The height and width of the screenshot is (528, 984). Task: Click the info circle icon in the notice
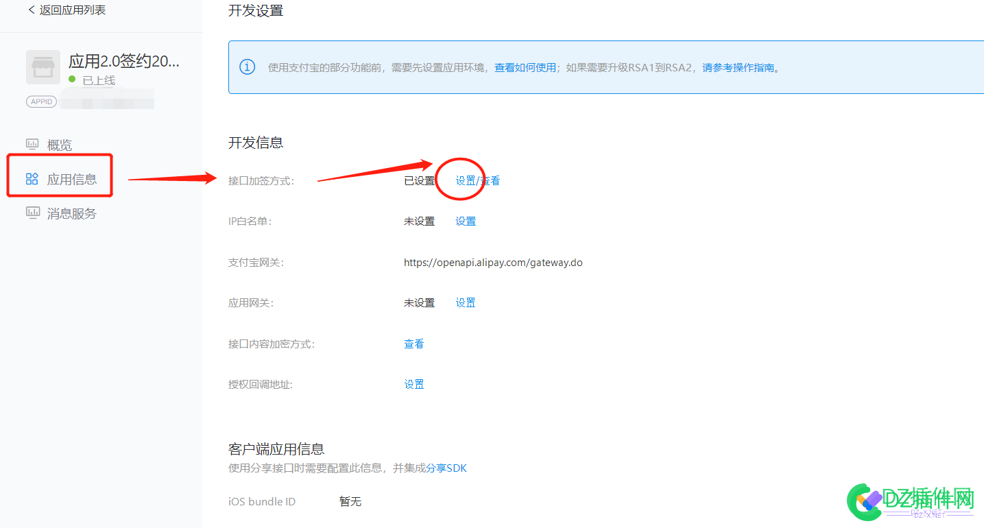(247, 67)
